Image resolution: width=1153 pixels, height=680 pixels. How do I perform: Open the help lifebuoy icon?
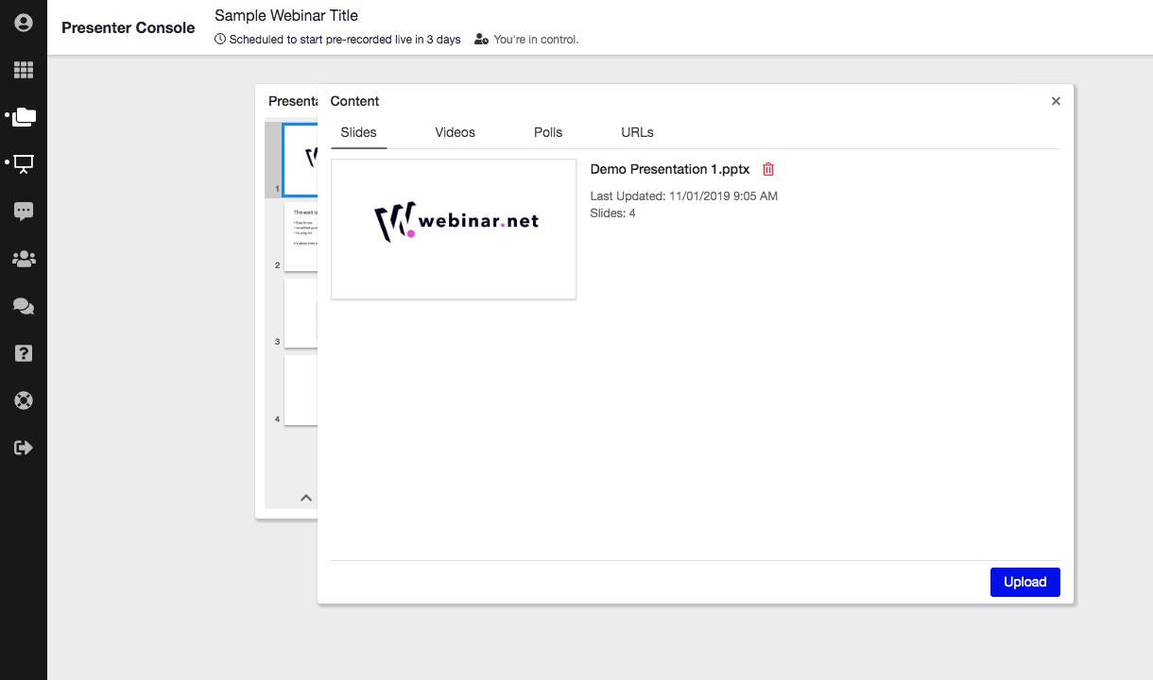24,400
